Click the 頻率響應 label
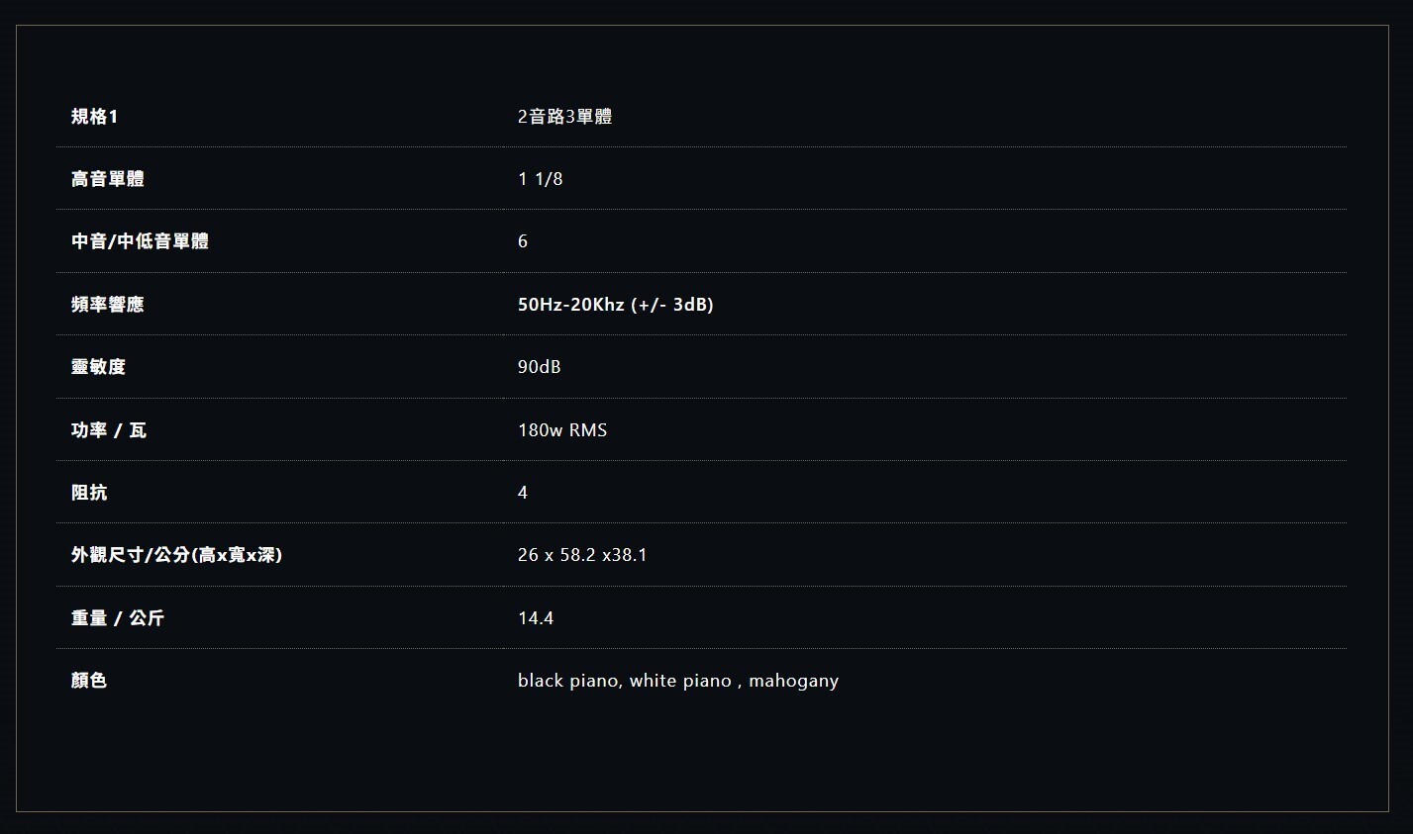Viewport: 1413px width, 834px height. pyautogui.click(x=108, y=305)
